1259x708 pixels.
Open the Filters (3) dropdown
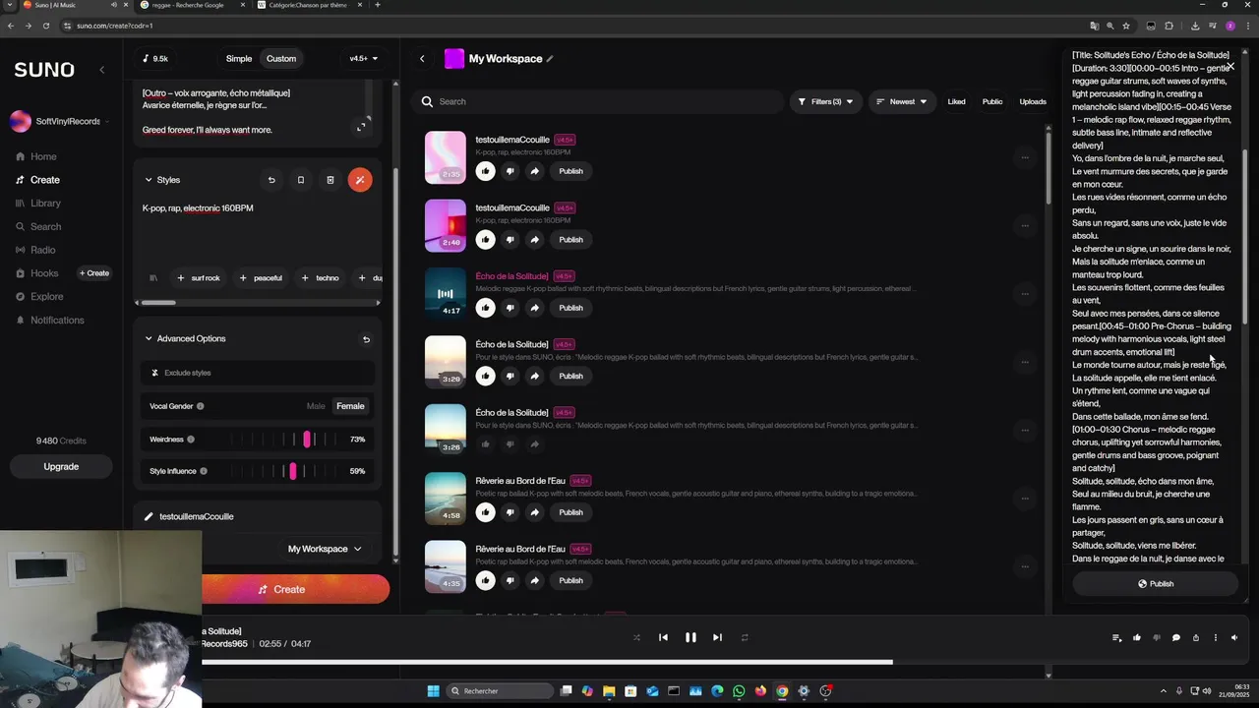tap(824, 101)
